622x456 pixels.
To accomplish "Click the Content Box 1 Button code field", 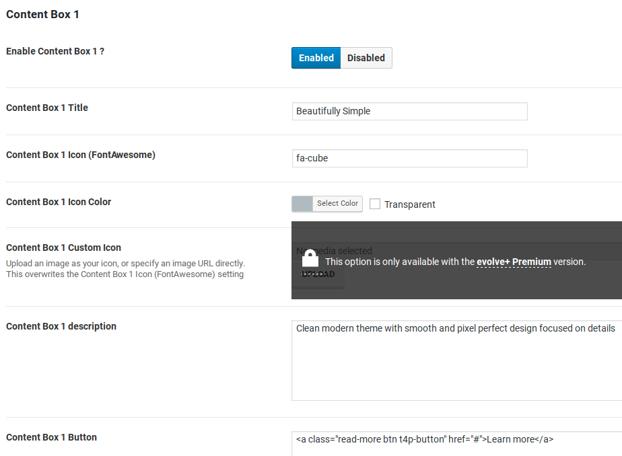I will [457, 444].
